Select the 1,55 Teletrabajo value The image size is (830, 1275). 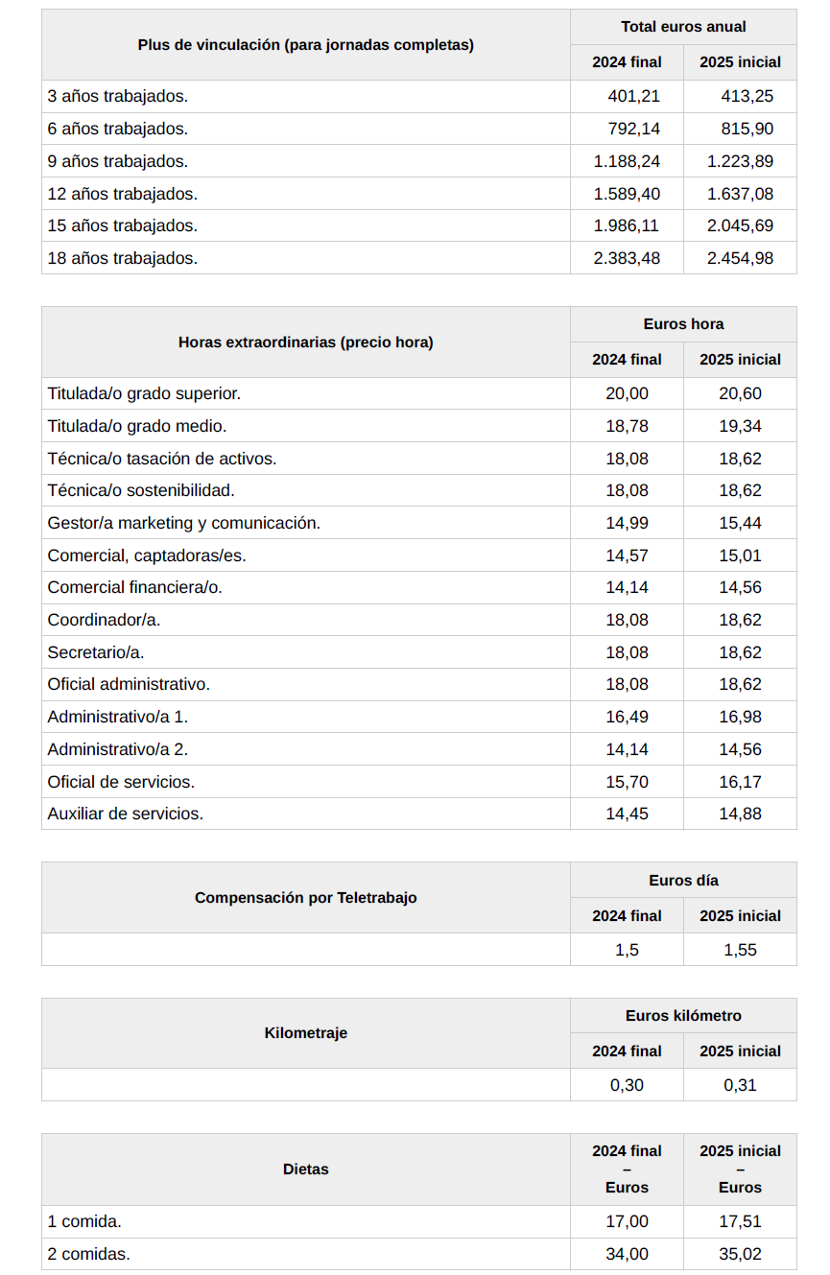click(x=740, y=950)
